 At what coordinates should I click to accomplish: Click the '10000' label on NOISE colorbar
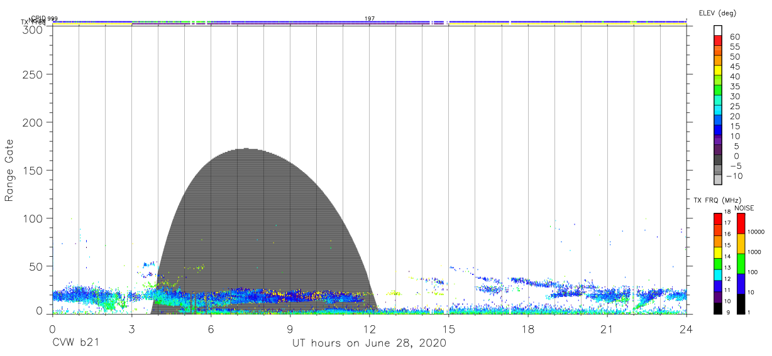click(x=755, y=232)
